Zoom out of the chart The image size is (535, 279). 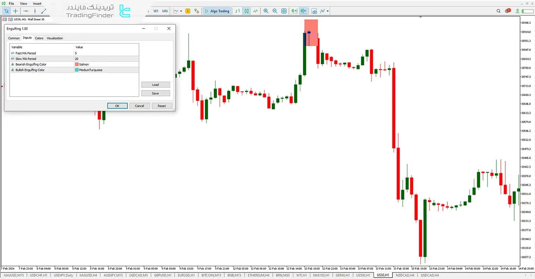[x=275, y=11]
